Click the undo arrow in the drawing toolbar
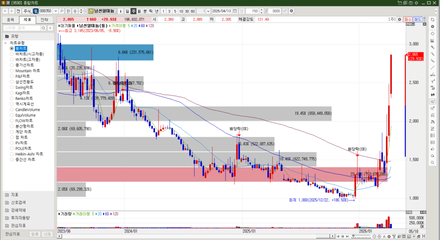Image resolution: width=440 pixels, height=240 pixels. (x=432, y=149)
